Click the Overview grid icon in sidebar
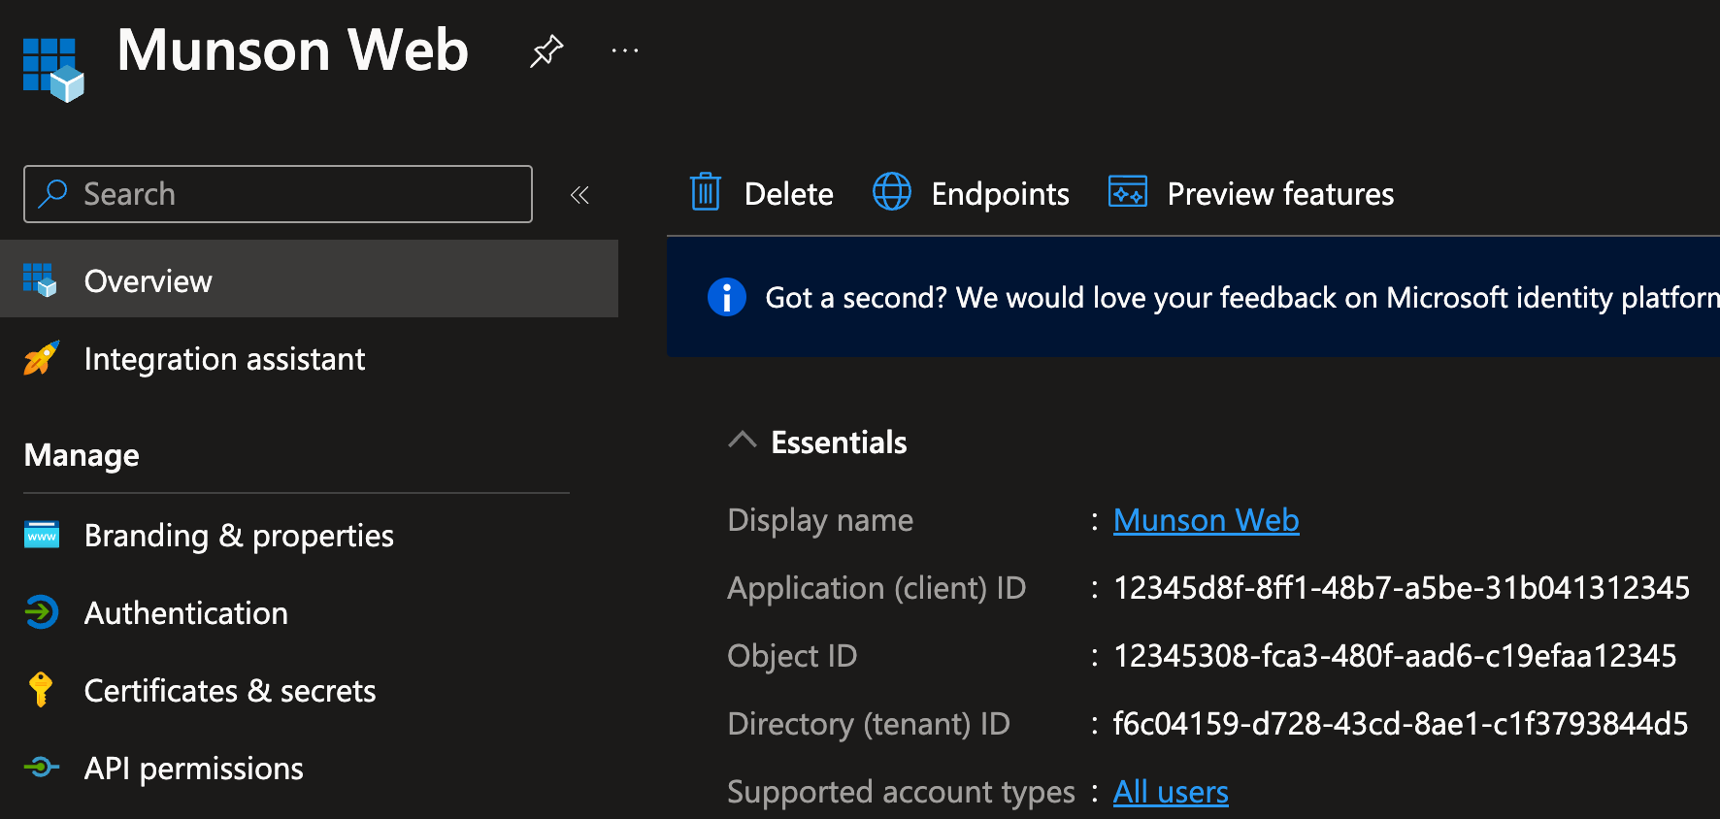 pos(40,280)
